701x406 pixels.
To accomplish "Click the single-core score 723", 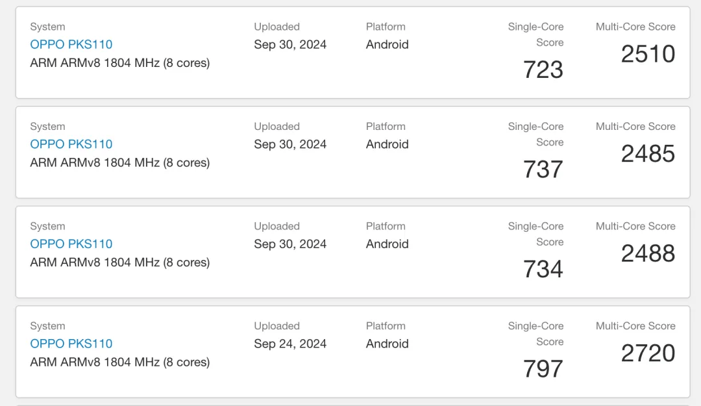I will (543, 70).
